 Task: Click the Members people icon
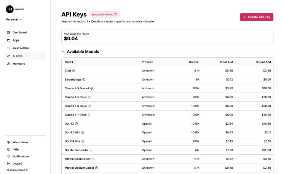[9, 64]
